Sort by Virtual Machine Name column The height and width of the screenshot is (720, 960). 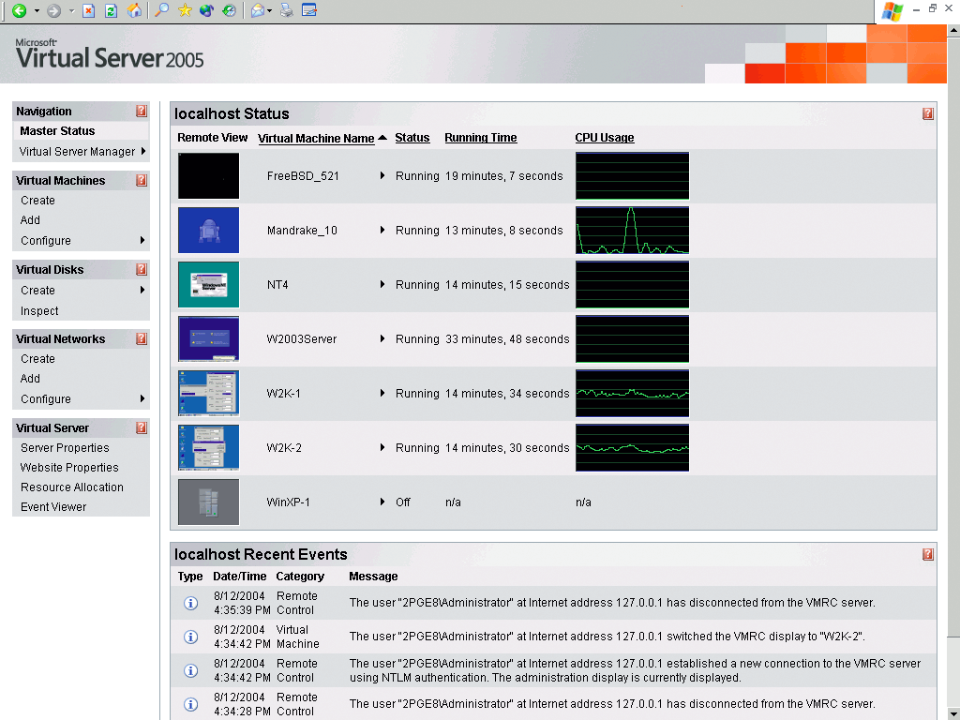[316, 139]
